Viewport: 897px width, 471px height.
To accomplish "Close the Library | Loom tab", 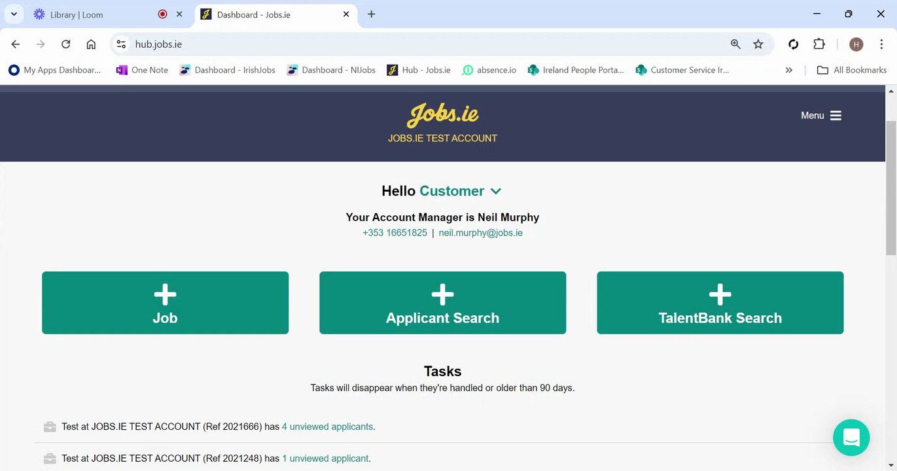I will tap(179, 14).
